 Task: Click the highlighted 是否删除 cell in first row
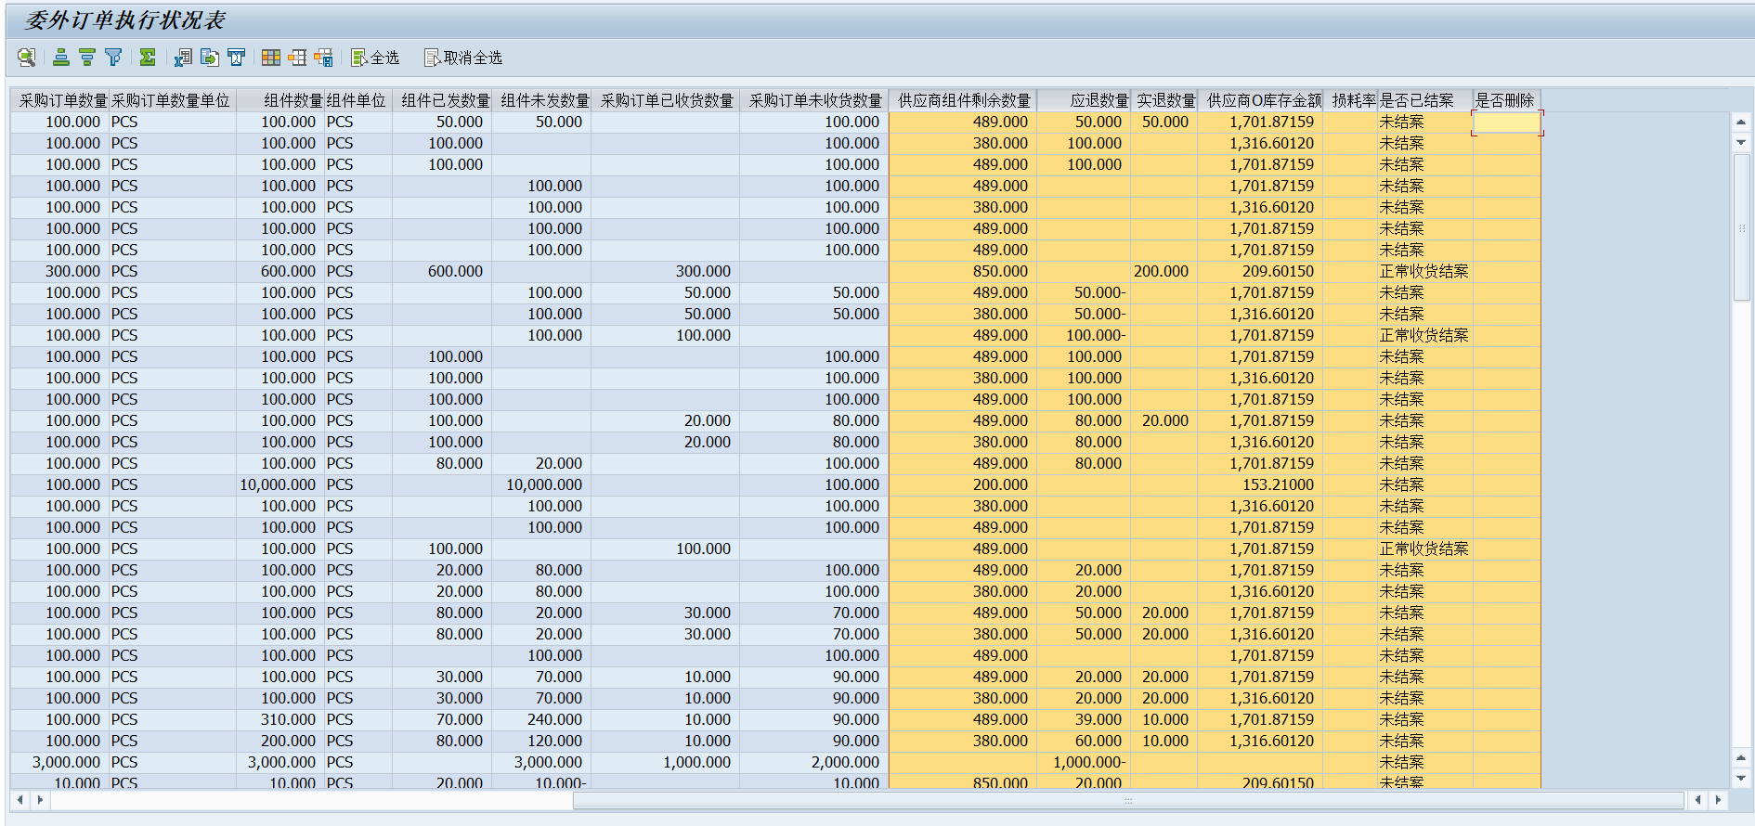tap(1507, 122)
